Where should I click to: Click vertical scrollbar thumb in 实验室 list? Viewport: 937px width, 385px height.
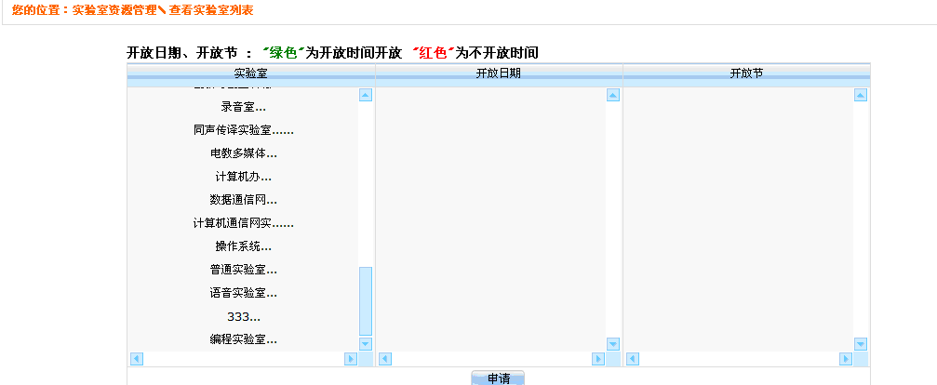365,300
